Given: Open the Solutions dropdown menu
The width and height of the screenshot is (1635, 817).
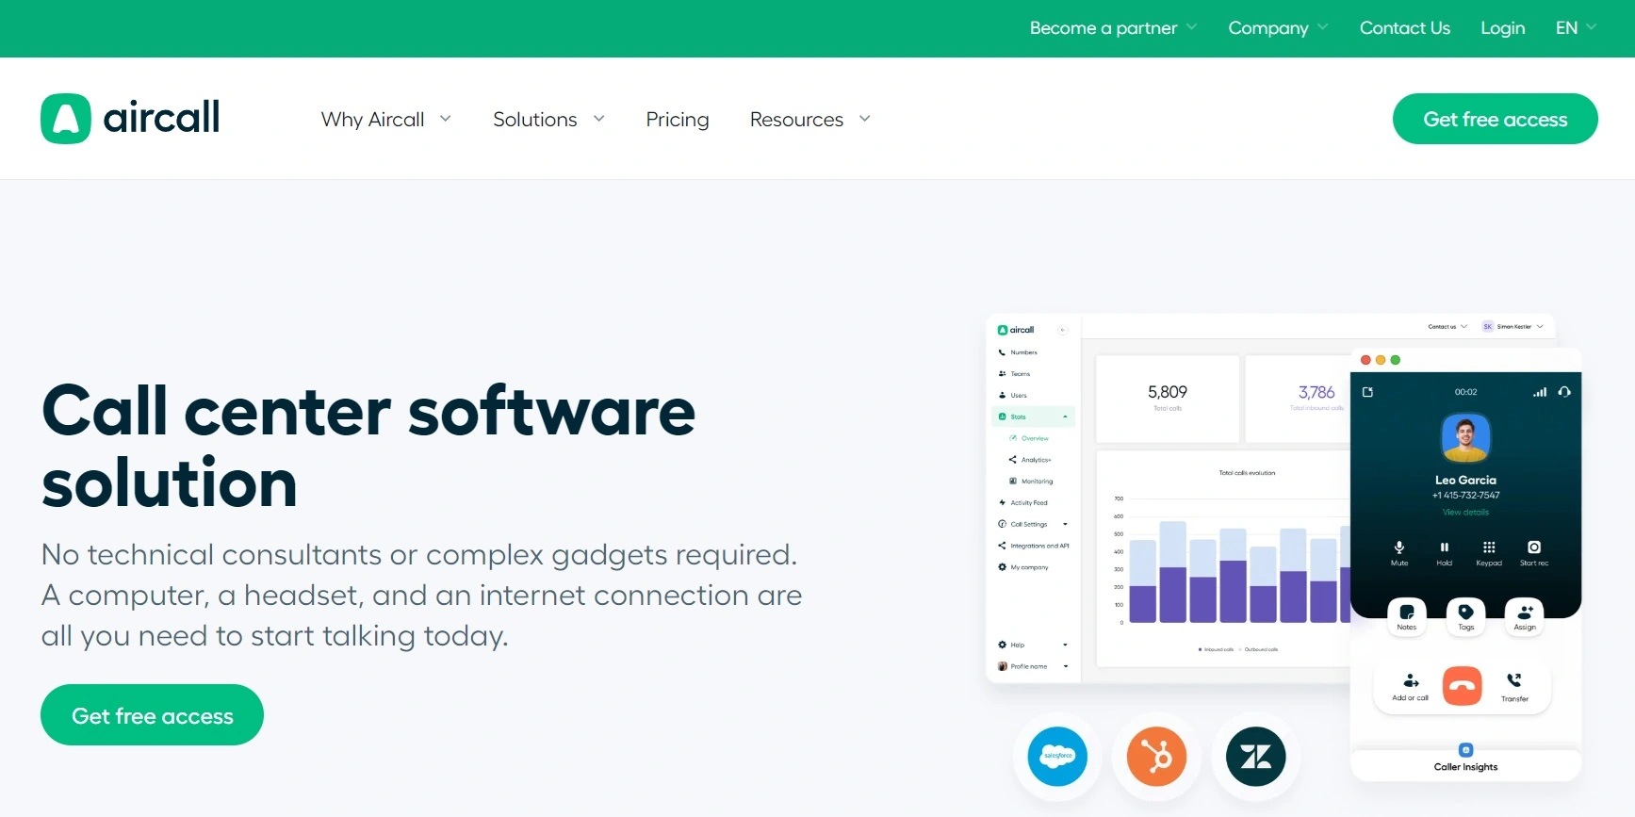Looking at the screenshot, I should pos(548,120).
